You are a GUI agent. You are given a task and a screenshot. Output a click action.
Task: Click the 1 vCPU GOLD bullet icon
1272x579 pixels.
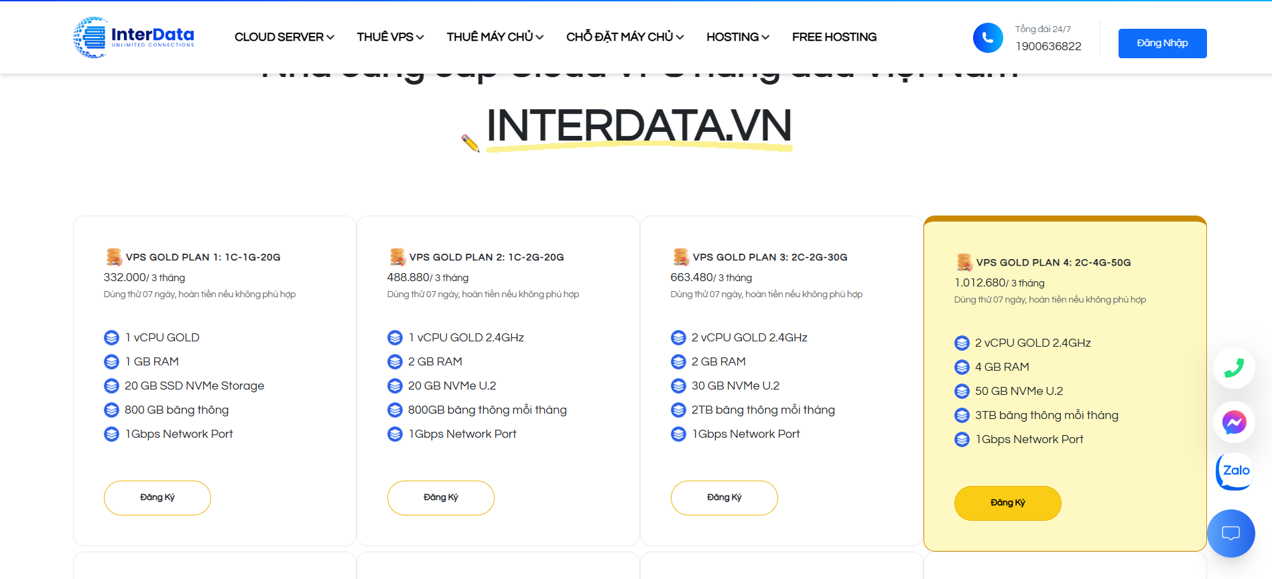[111, 338]
